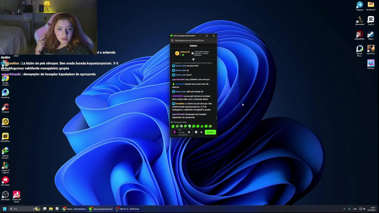Select the Fall Guys desktop shortcut
Viewport: 379px width, 213px height.
tap(371, 64)
